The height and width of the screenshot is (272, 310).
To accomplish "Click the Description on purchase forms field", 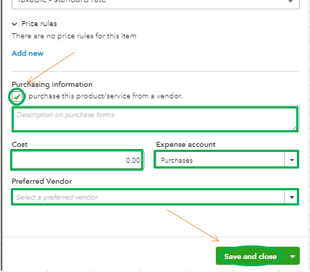I will [x=156, y=119].
